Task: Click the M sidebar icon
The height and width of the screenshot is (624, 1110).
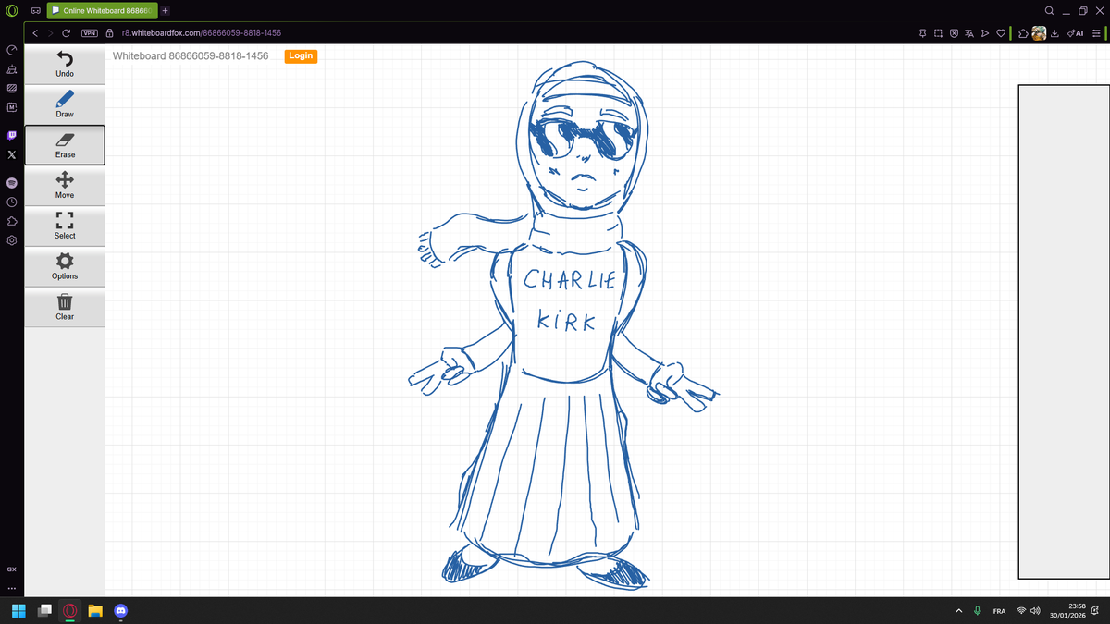Action: 11,108
